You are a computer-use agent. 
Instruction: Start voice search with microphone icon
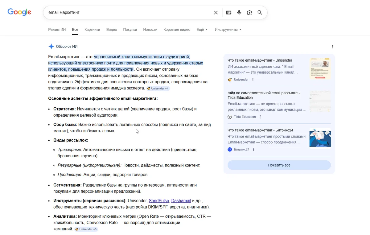click(x=239, y=13)
